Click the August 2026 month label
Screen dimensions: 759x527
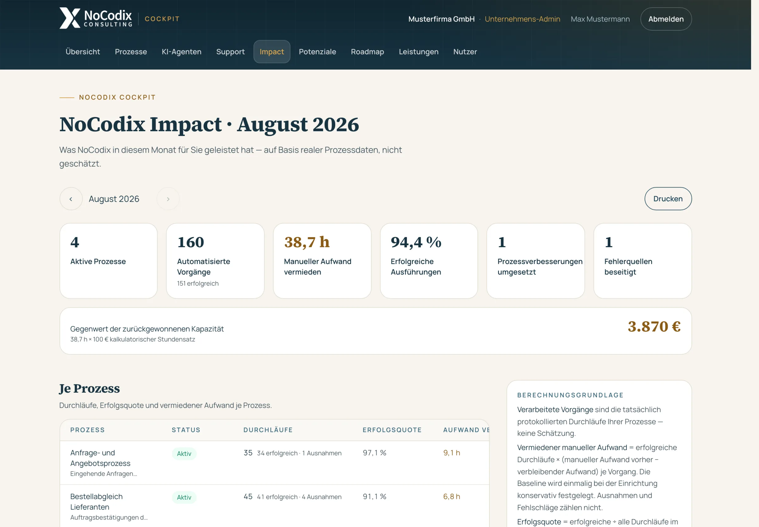(x=114, y=199)
